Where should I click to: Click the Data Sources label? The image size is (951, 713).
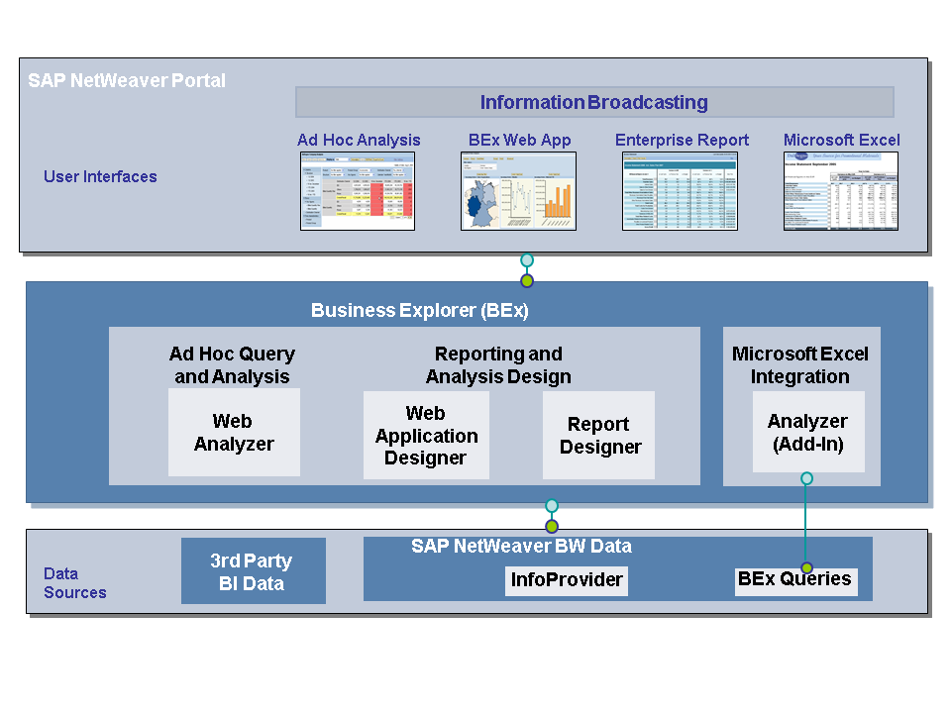coord(74,583)
